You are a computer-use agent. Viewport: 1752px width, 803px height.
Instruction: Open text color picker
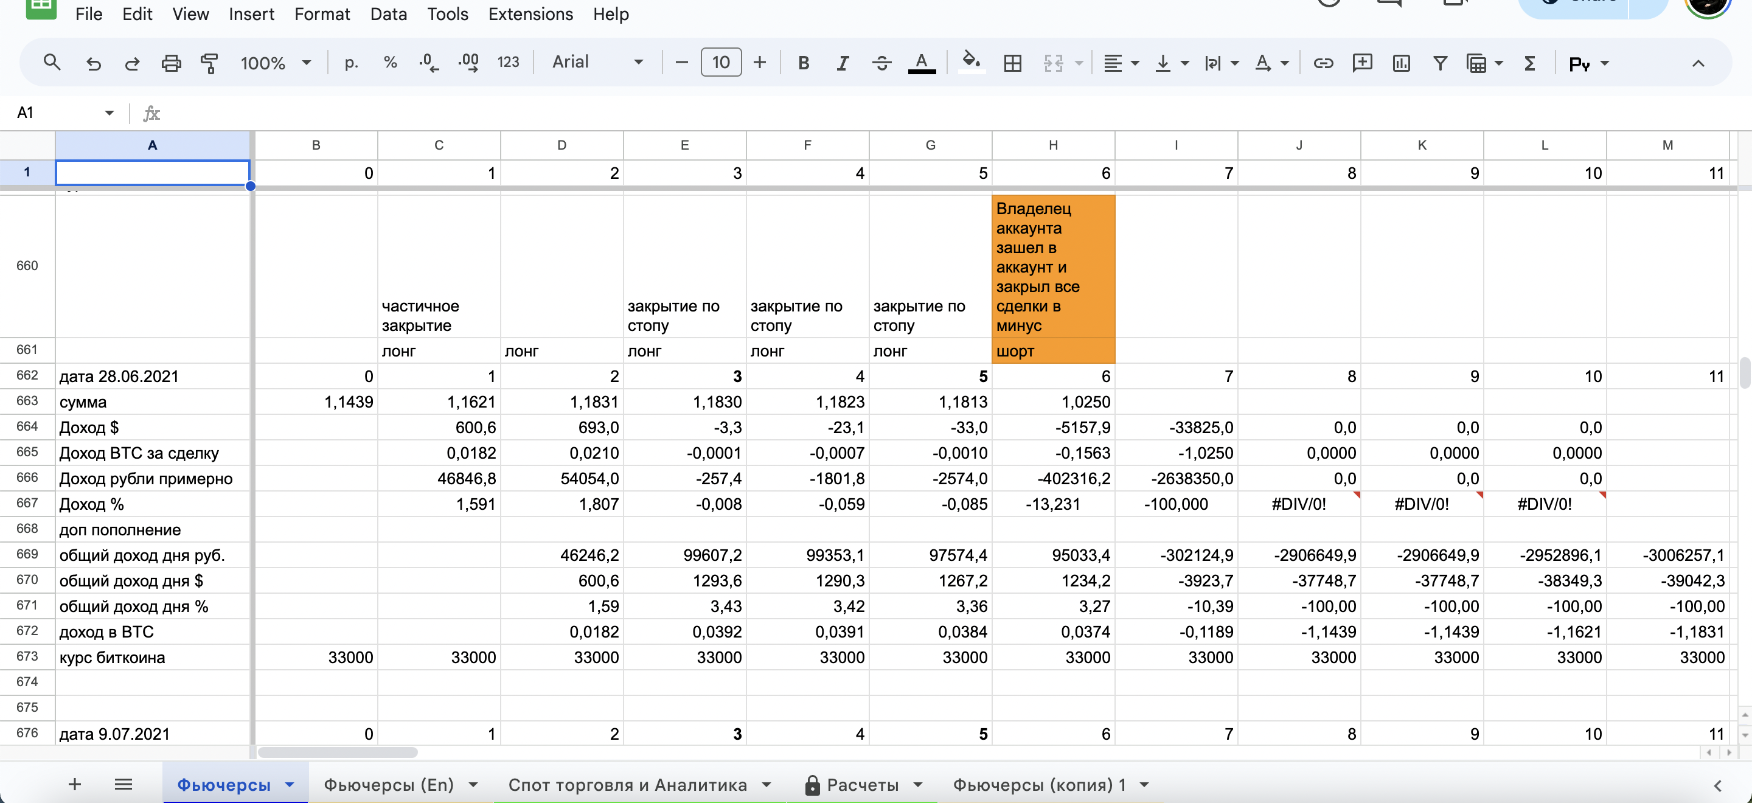click(x=922, y=63)
